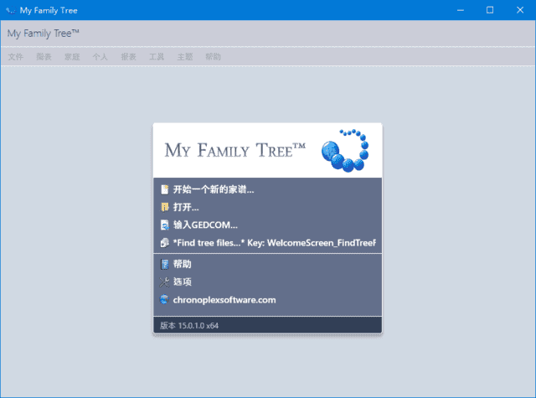Open the 个人 menu
536x398 pixels.
point(100,57)
